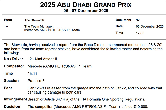Select "The Stewards" sender text

[35, 20]
